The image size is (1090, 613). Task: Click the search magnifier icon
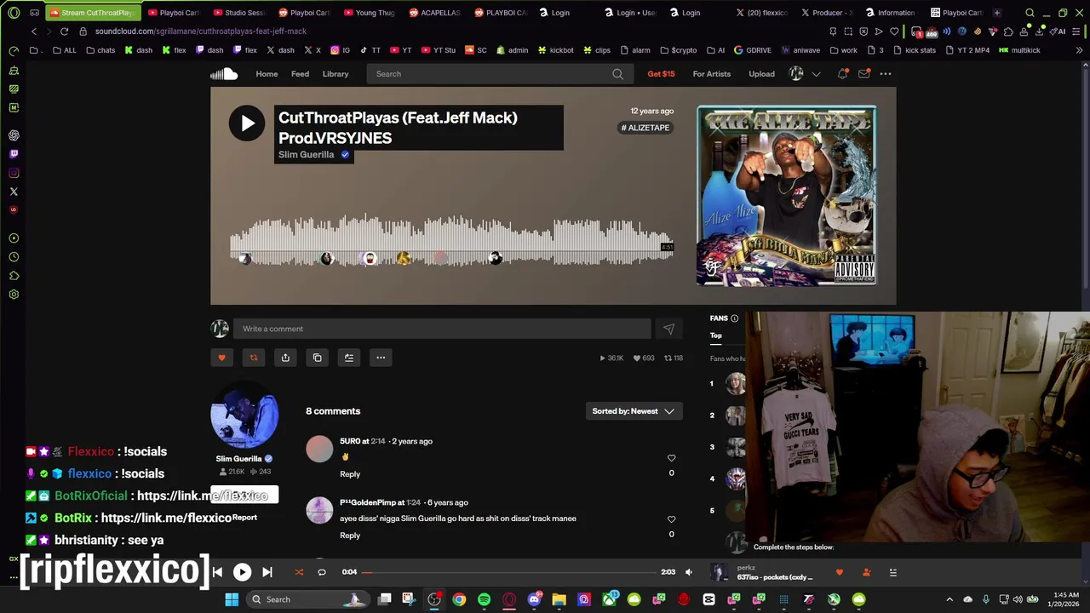coord(617,74)
